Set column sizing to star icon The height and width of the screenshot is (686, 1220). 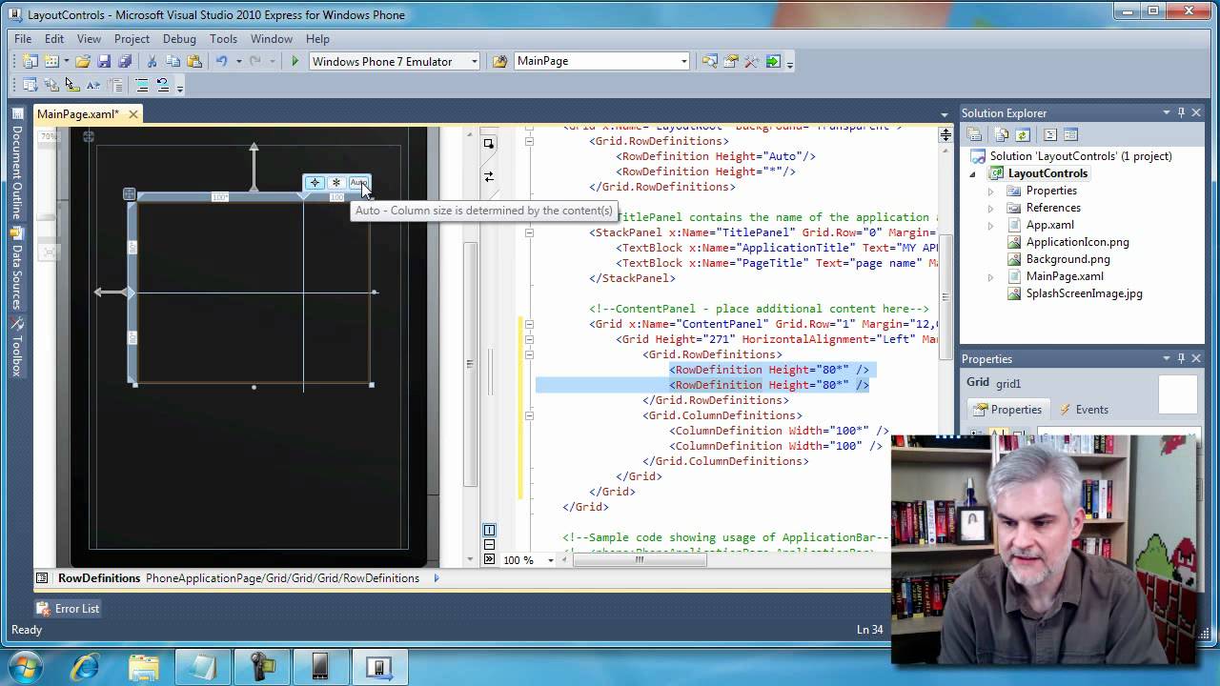(x=336, y=182)
